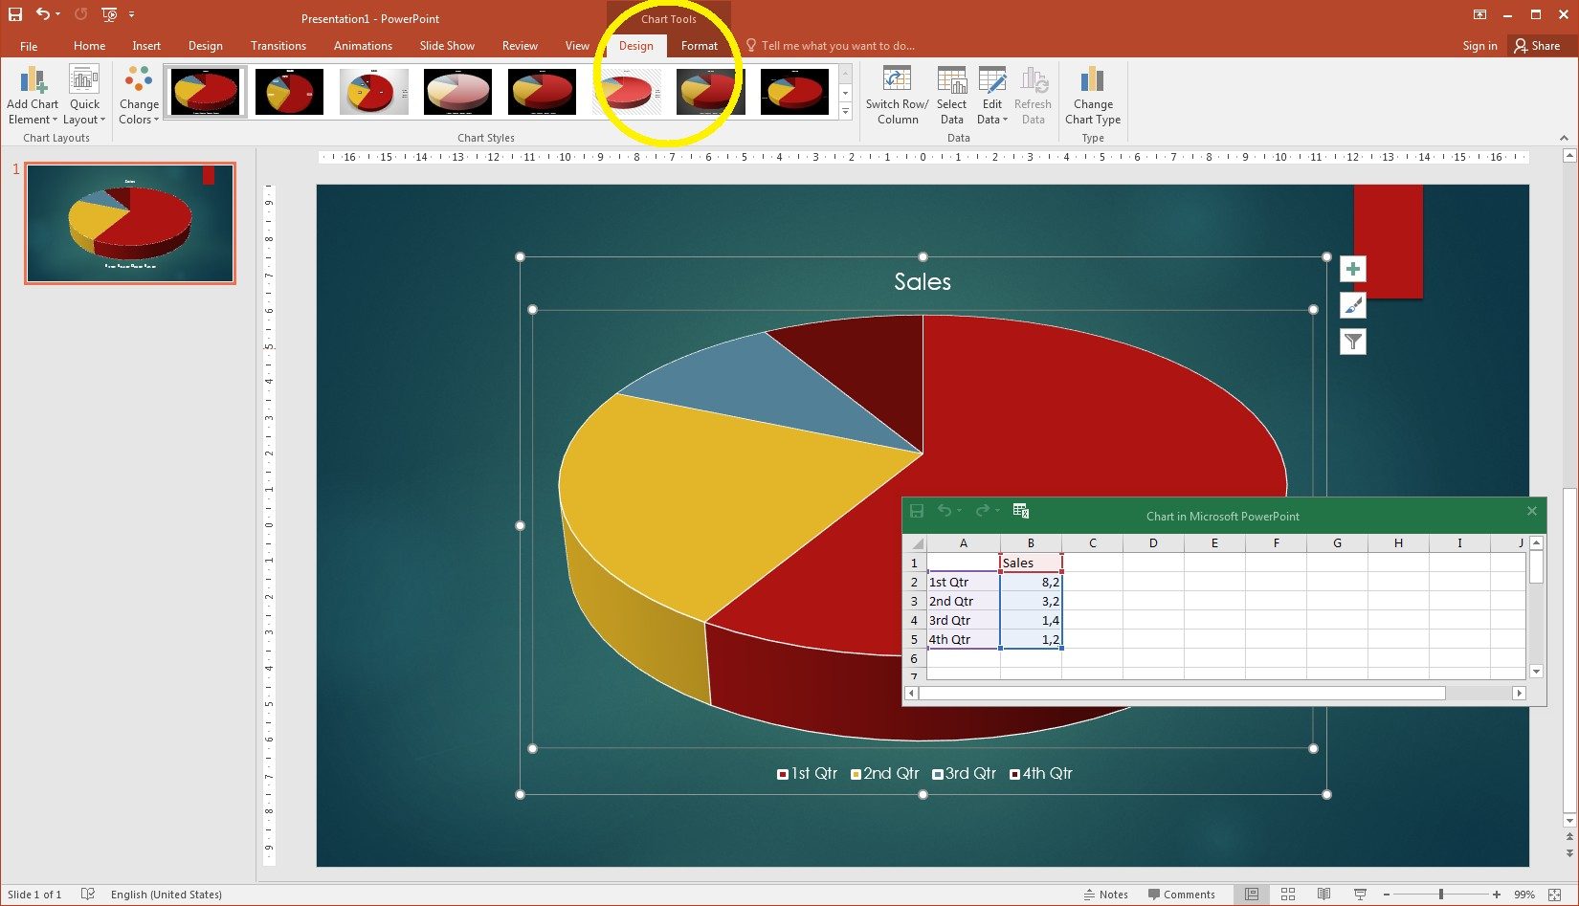The height and width of the screenshot is (906, 1579).
Task: Click the 2nd Qtr legend entry
Action: click(885, 773)
